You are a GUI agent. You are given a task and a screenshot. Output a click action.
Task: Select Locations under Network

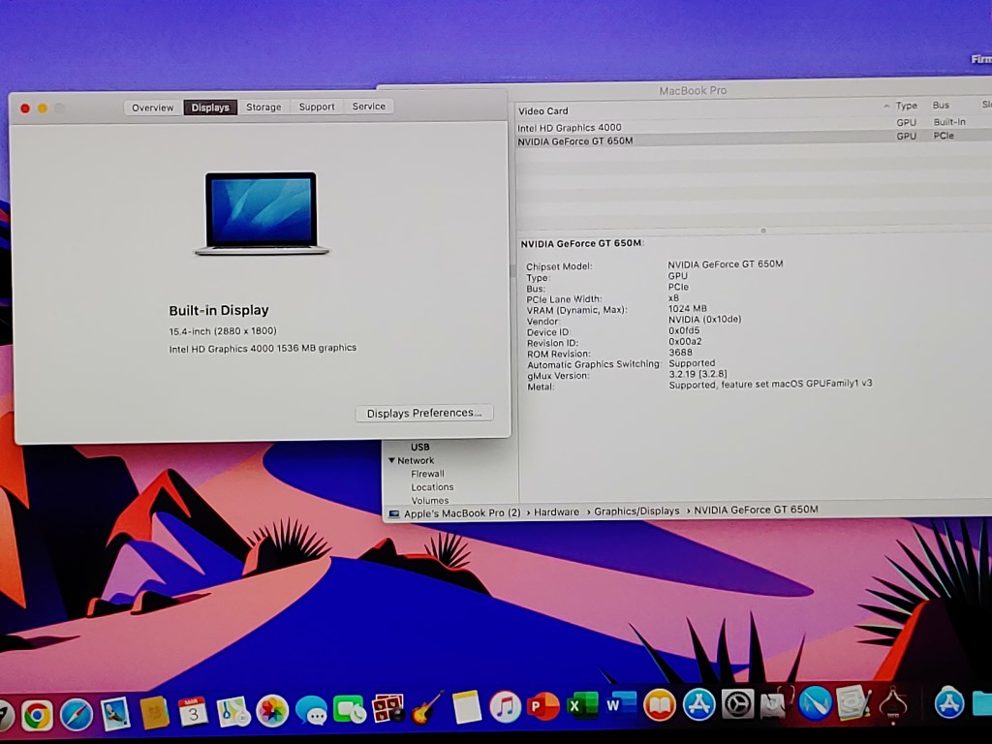click(x=432, y=487)
